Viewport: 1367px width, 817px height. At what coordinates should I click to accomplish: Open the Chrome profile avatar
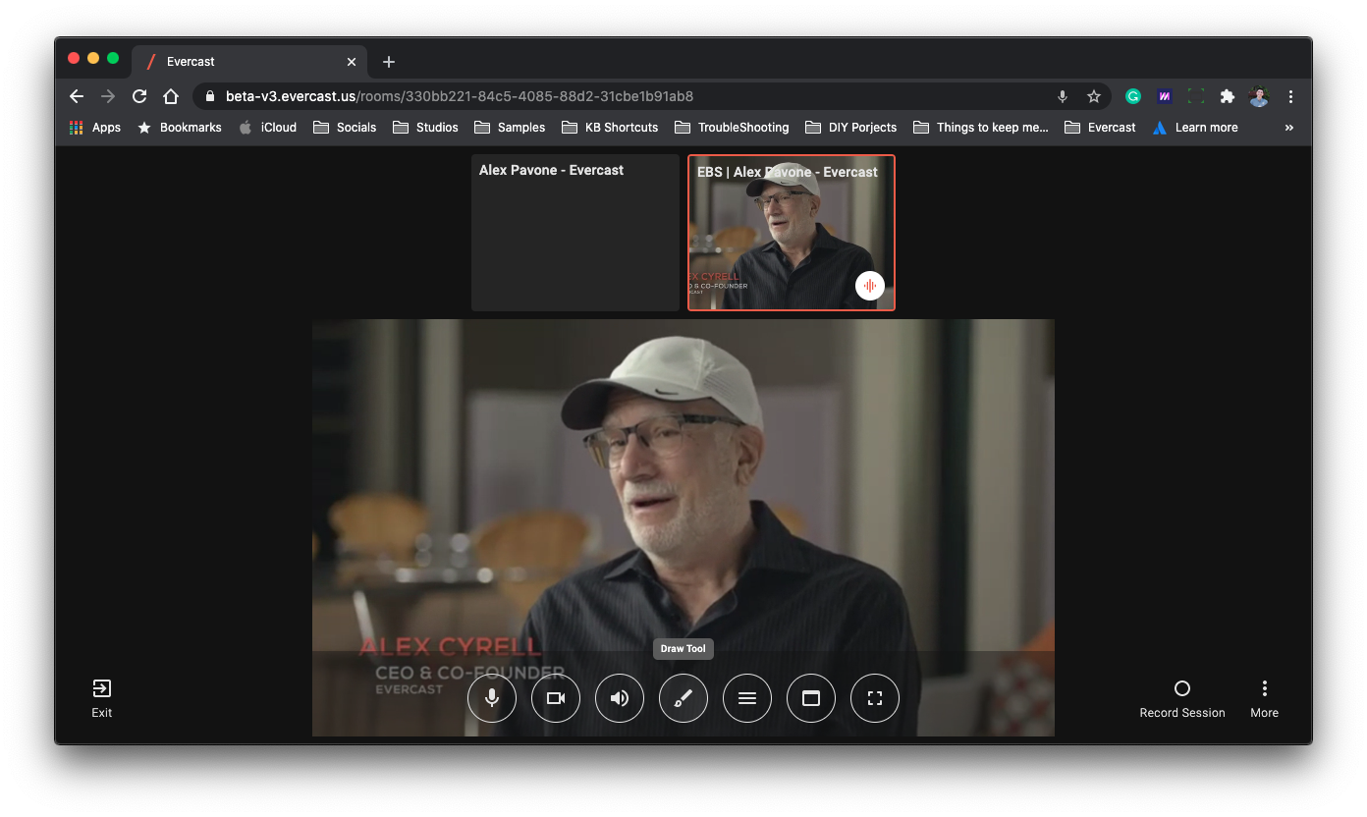point(1259,96)
